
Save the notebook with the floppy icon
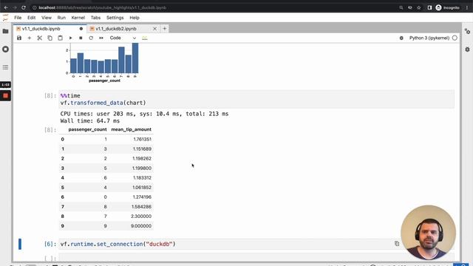19,38
